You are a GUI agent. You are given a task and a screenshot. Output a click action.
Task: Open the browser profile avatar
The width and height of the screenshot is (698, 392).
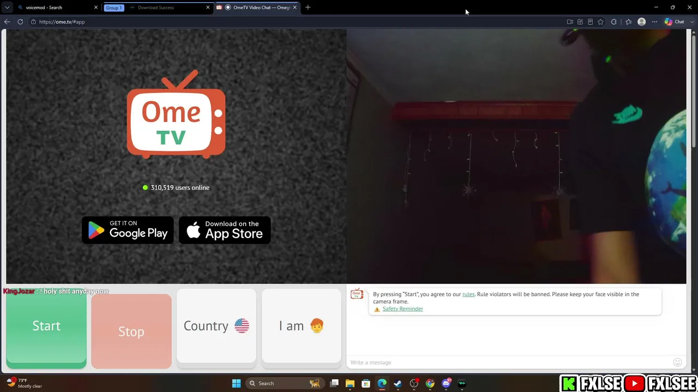pyautogui.click(x=642, y=22)
